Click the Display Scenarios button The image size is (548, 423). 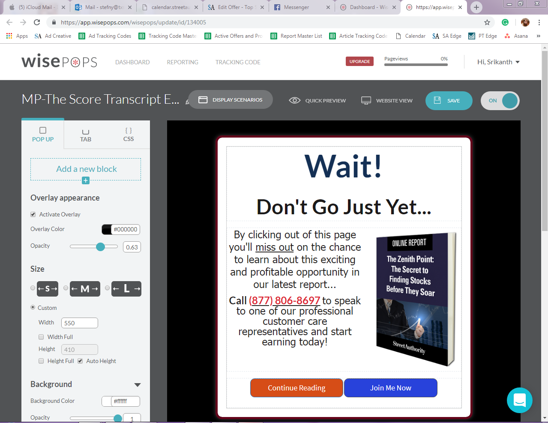(x=231, y=100)
